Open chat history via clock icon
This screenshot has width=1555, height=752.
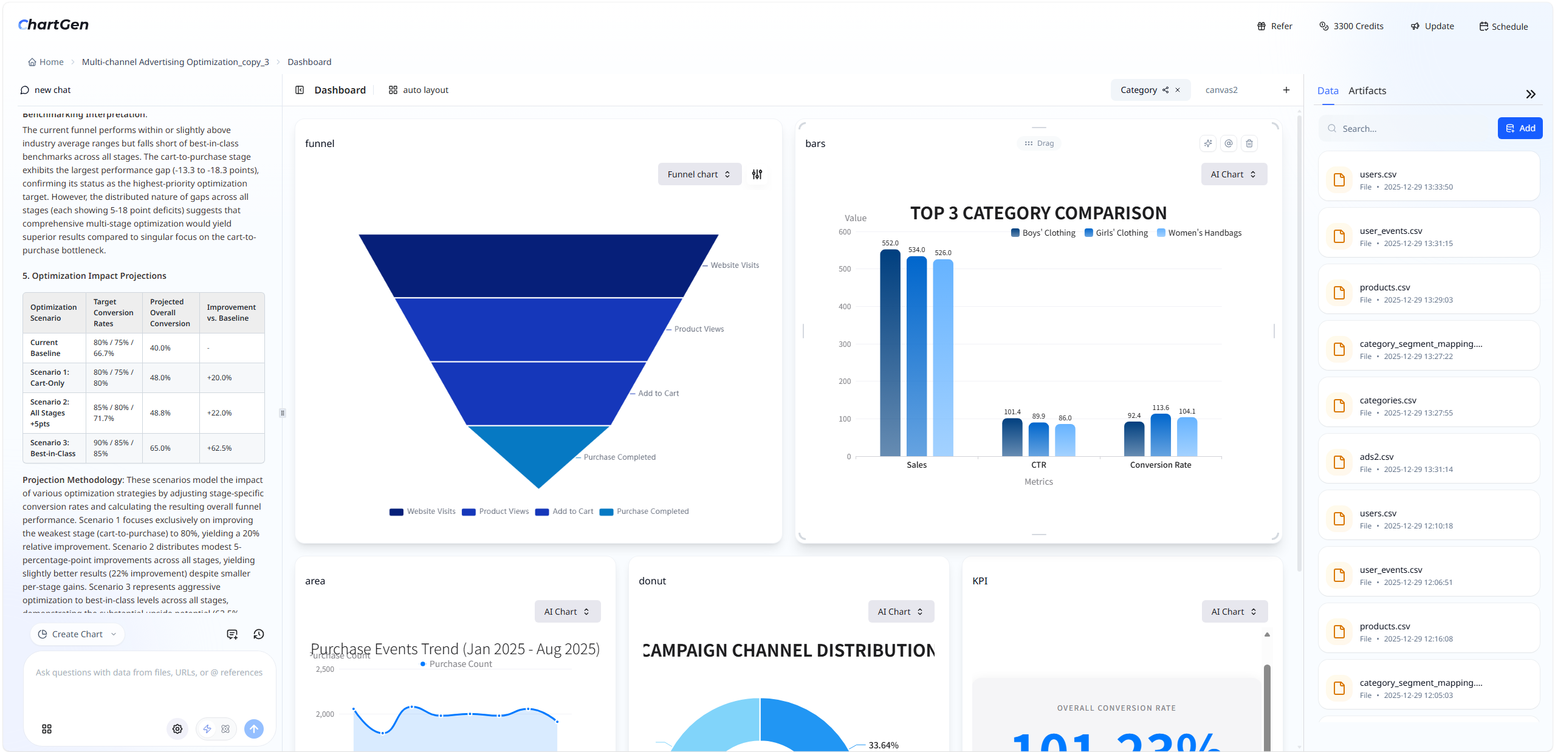click(x=258, y=634)
